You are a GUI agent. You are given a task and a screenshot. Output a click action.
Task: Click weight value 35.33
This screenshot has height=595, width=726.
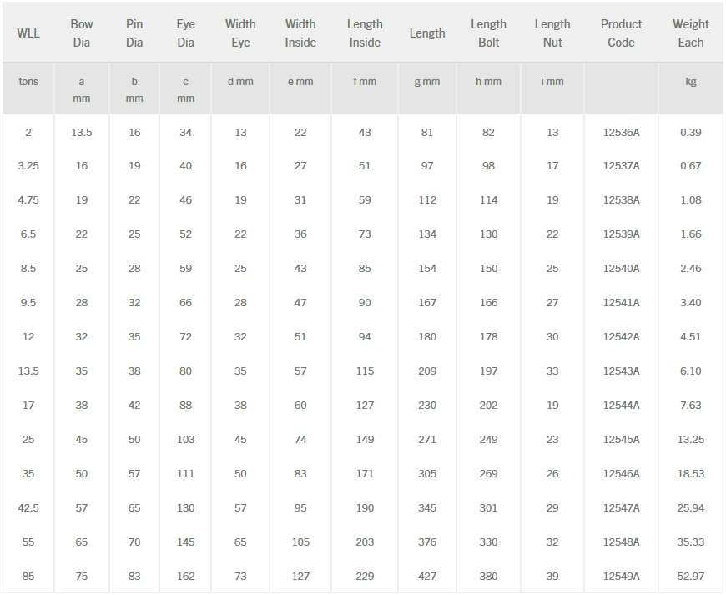pos(690,542)
